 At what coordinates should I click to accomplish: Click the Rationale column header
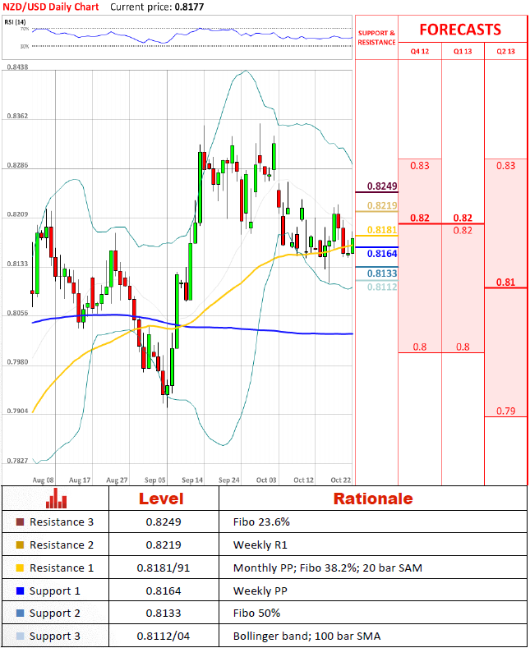(x=372, y=499)
